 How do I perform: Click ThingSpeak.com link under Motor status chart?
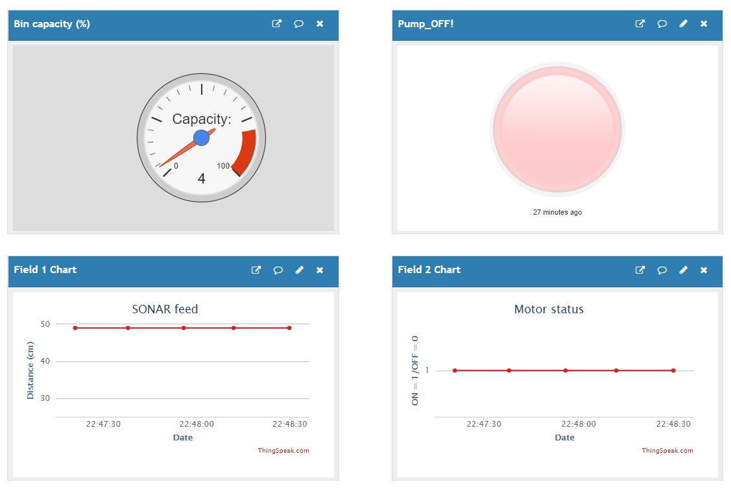tap(667, 451)
